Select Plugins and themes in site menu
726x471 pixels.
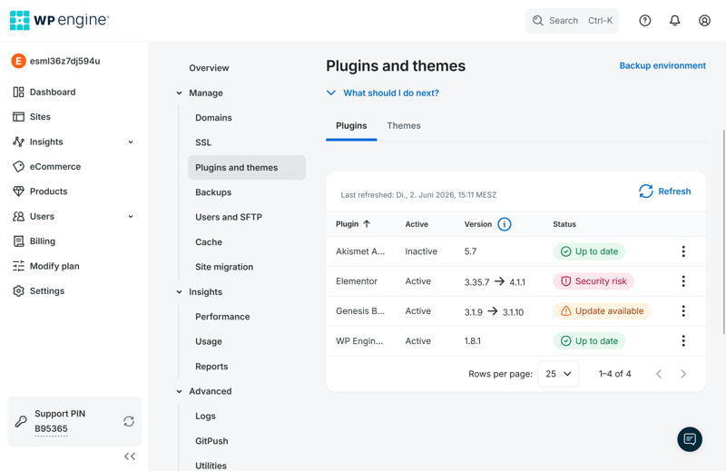pos(247,167)
